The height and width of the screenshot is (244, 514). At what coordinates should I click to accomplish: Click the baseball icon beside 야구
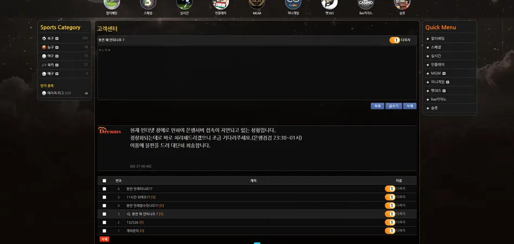44,56
